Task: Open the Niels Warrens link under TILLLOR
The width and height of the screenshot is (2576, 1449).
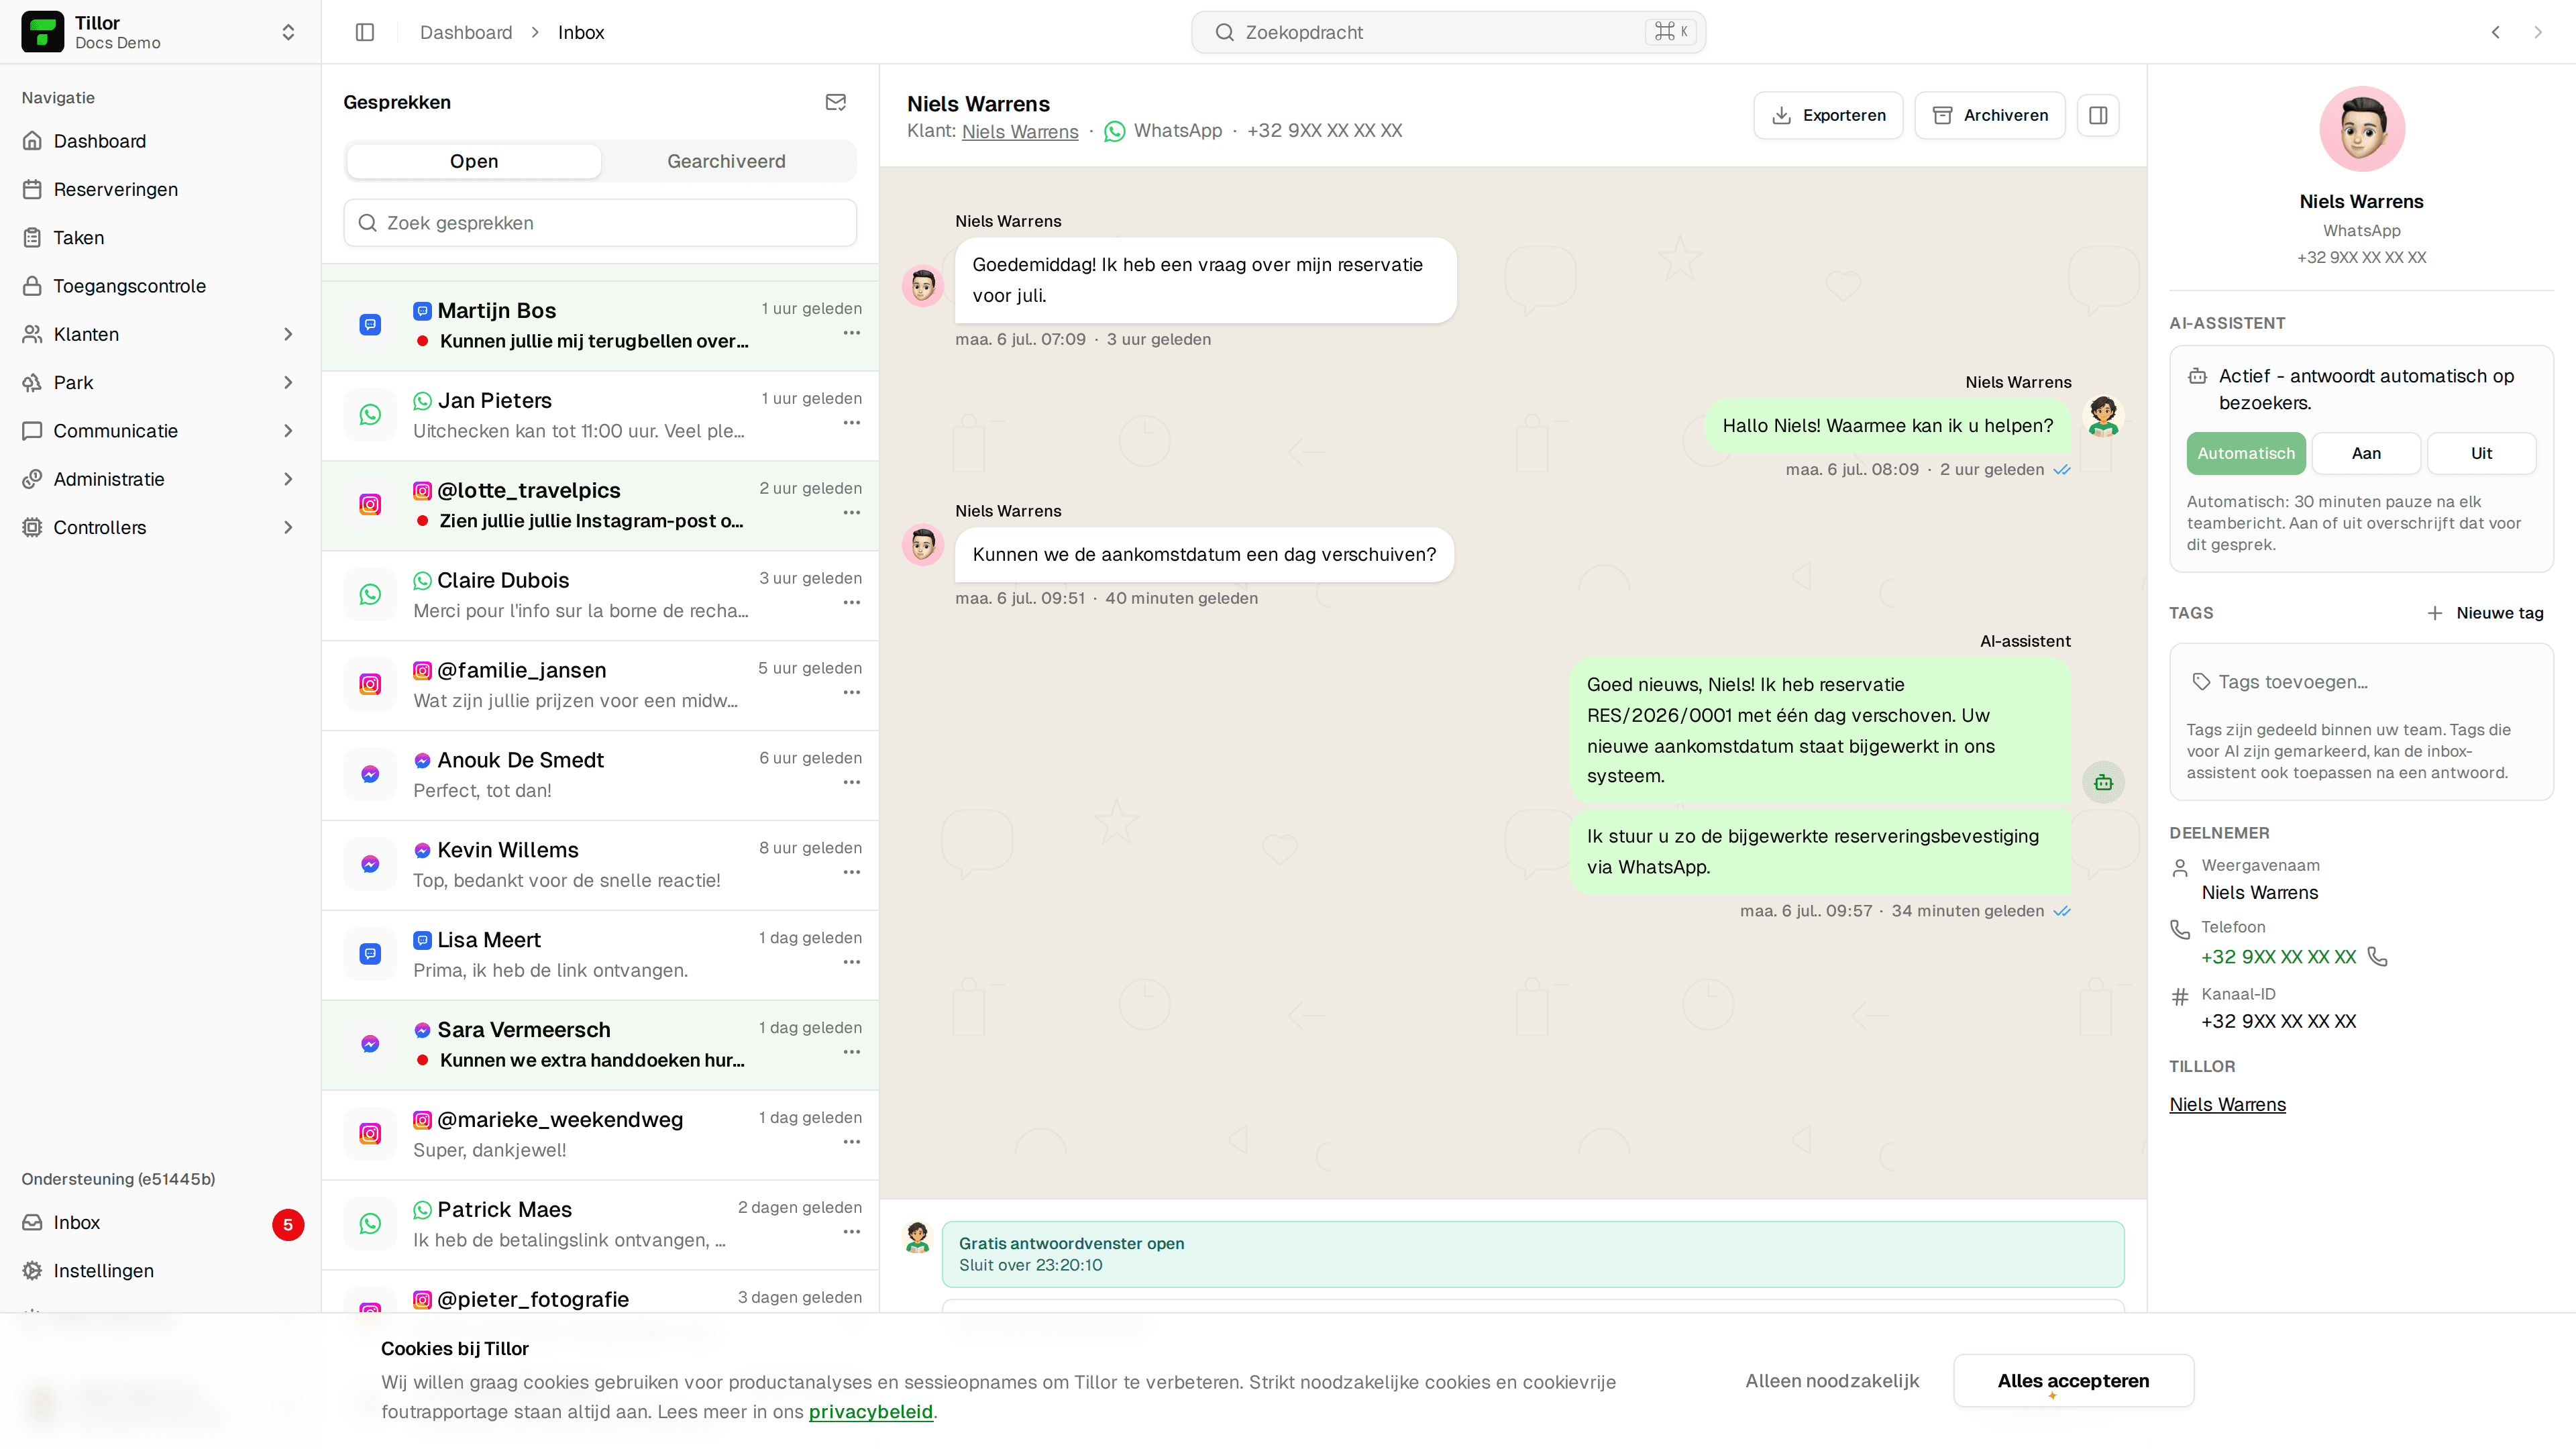Action: [x=2227, y=1104]
